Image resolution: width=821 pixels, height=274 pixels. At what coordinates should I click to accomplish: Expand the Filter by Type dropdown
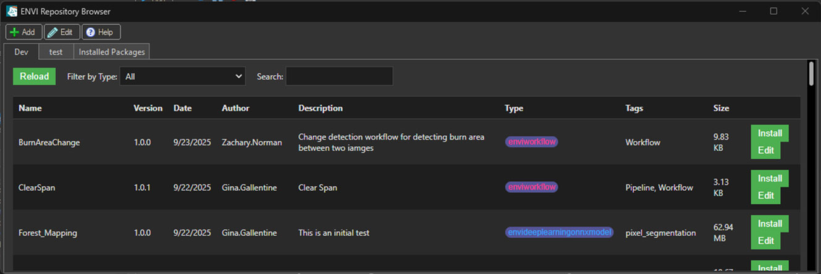pos(183,77)
